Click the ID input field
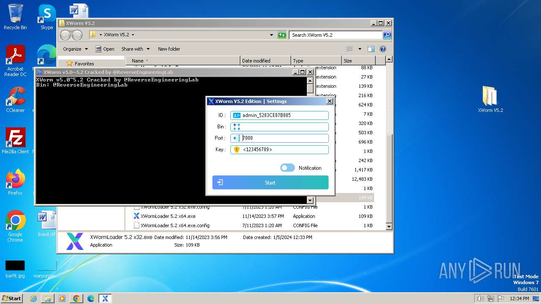This screenshot has height=304, width=541. tap(279, 115)
